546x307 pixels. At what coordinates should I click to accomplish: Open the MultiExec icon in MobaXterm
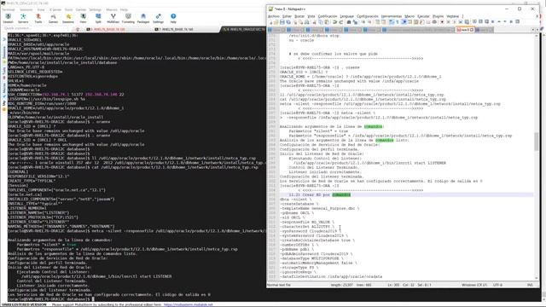coord(113,19)
